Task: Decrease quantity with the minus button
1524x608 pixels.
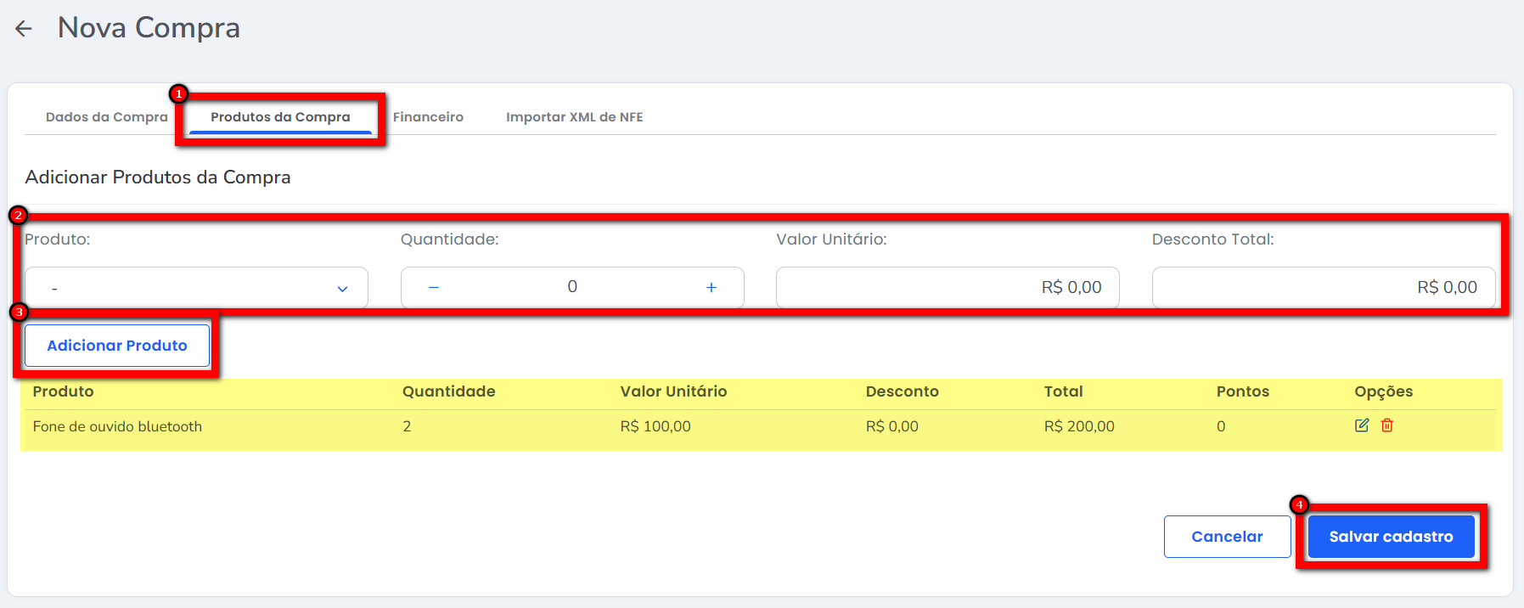Action: coord(434,288)
